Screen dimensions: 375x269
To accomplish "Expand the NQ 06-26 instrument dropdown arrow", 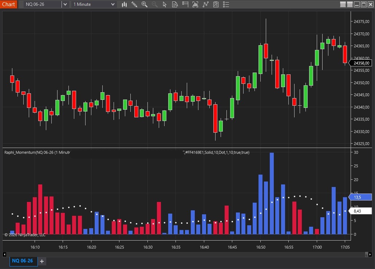I will pyautogui.click(x=65, y=4).
